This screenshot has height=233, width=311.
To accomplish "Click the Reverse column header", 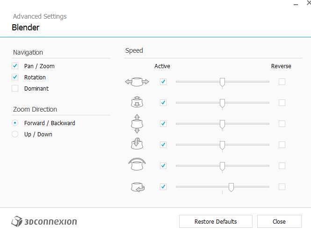I will pos(281,66).
